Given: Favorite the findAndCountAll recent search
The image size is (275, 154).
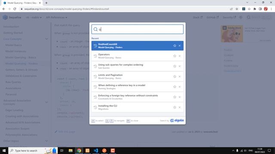Looking at the screenshot, I should point(175,46).
